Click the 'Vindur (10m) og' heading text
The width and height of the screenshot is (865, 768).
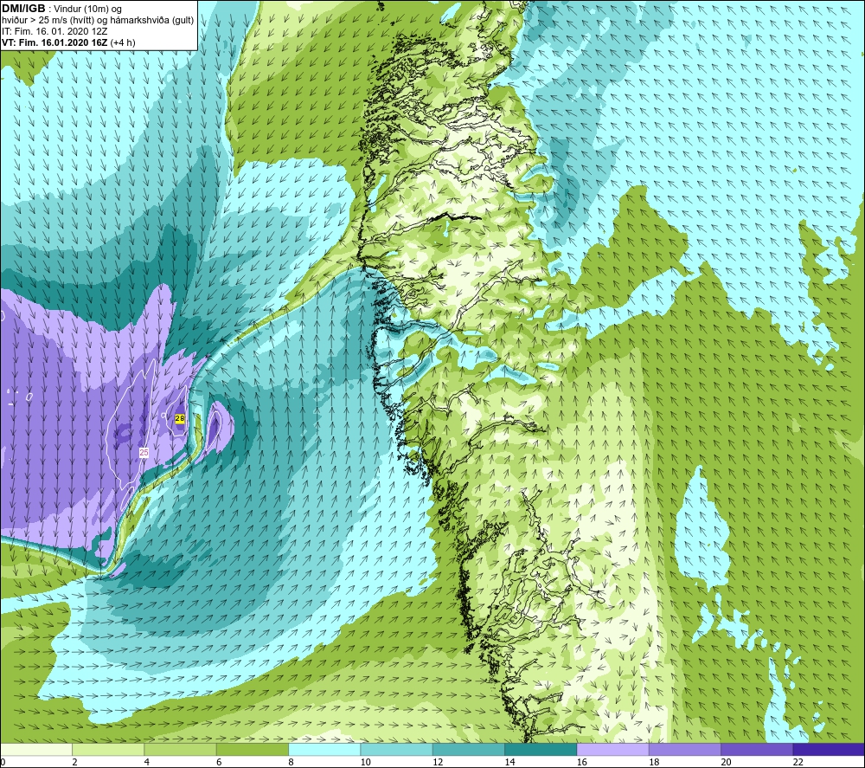pos(87,10)
